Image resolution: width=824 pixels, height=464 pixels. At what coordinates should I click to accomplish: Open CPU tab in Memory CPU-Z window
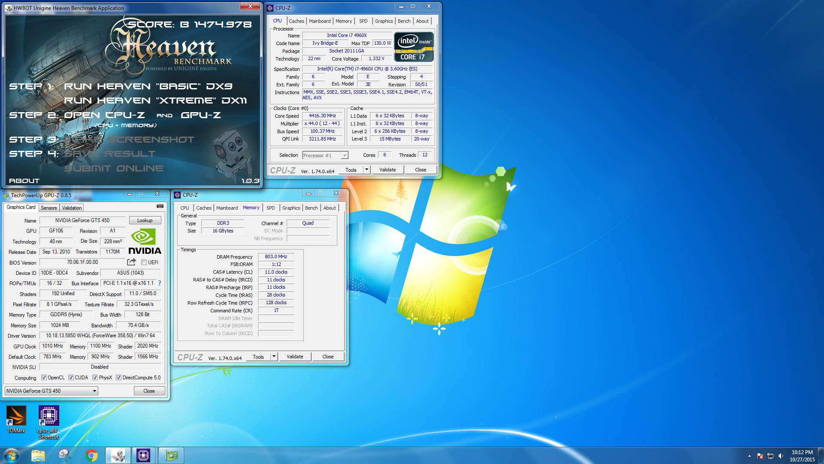pyautogui.click(x=185, y=208)
